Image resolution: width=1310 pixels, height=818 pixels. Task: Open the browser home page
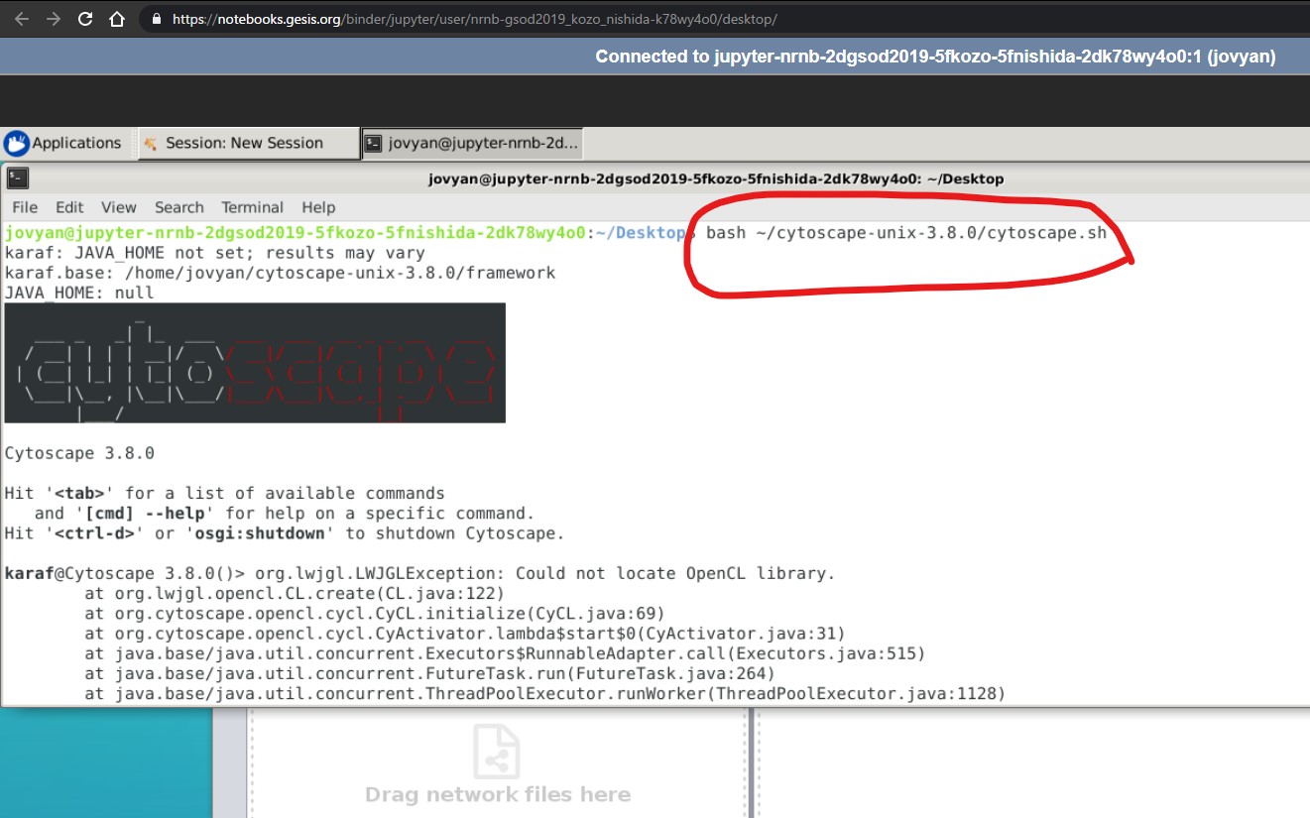pyautogui.click(x=117, y=19)
